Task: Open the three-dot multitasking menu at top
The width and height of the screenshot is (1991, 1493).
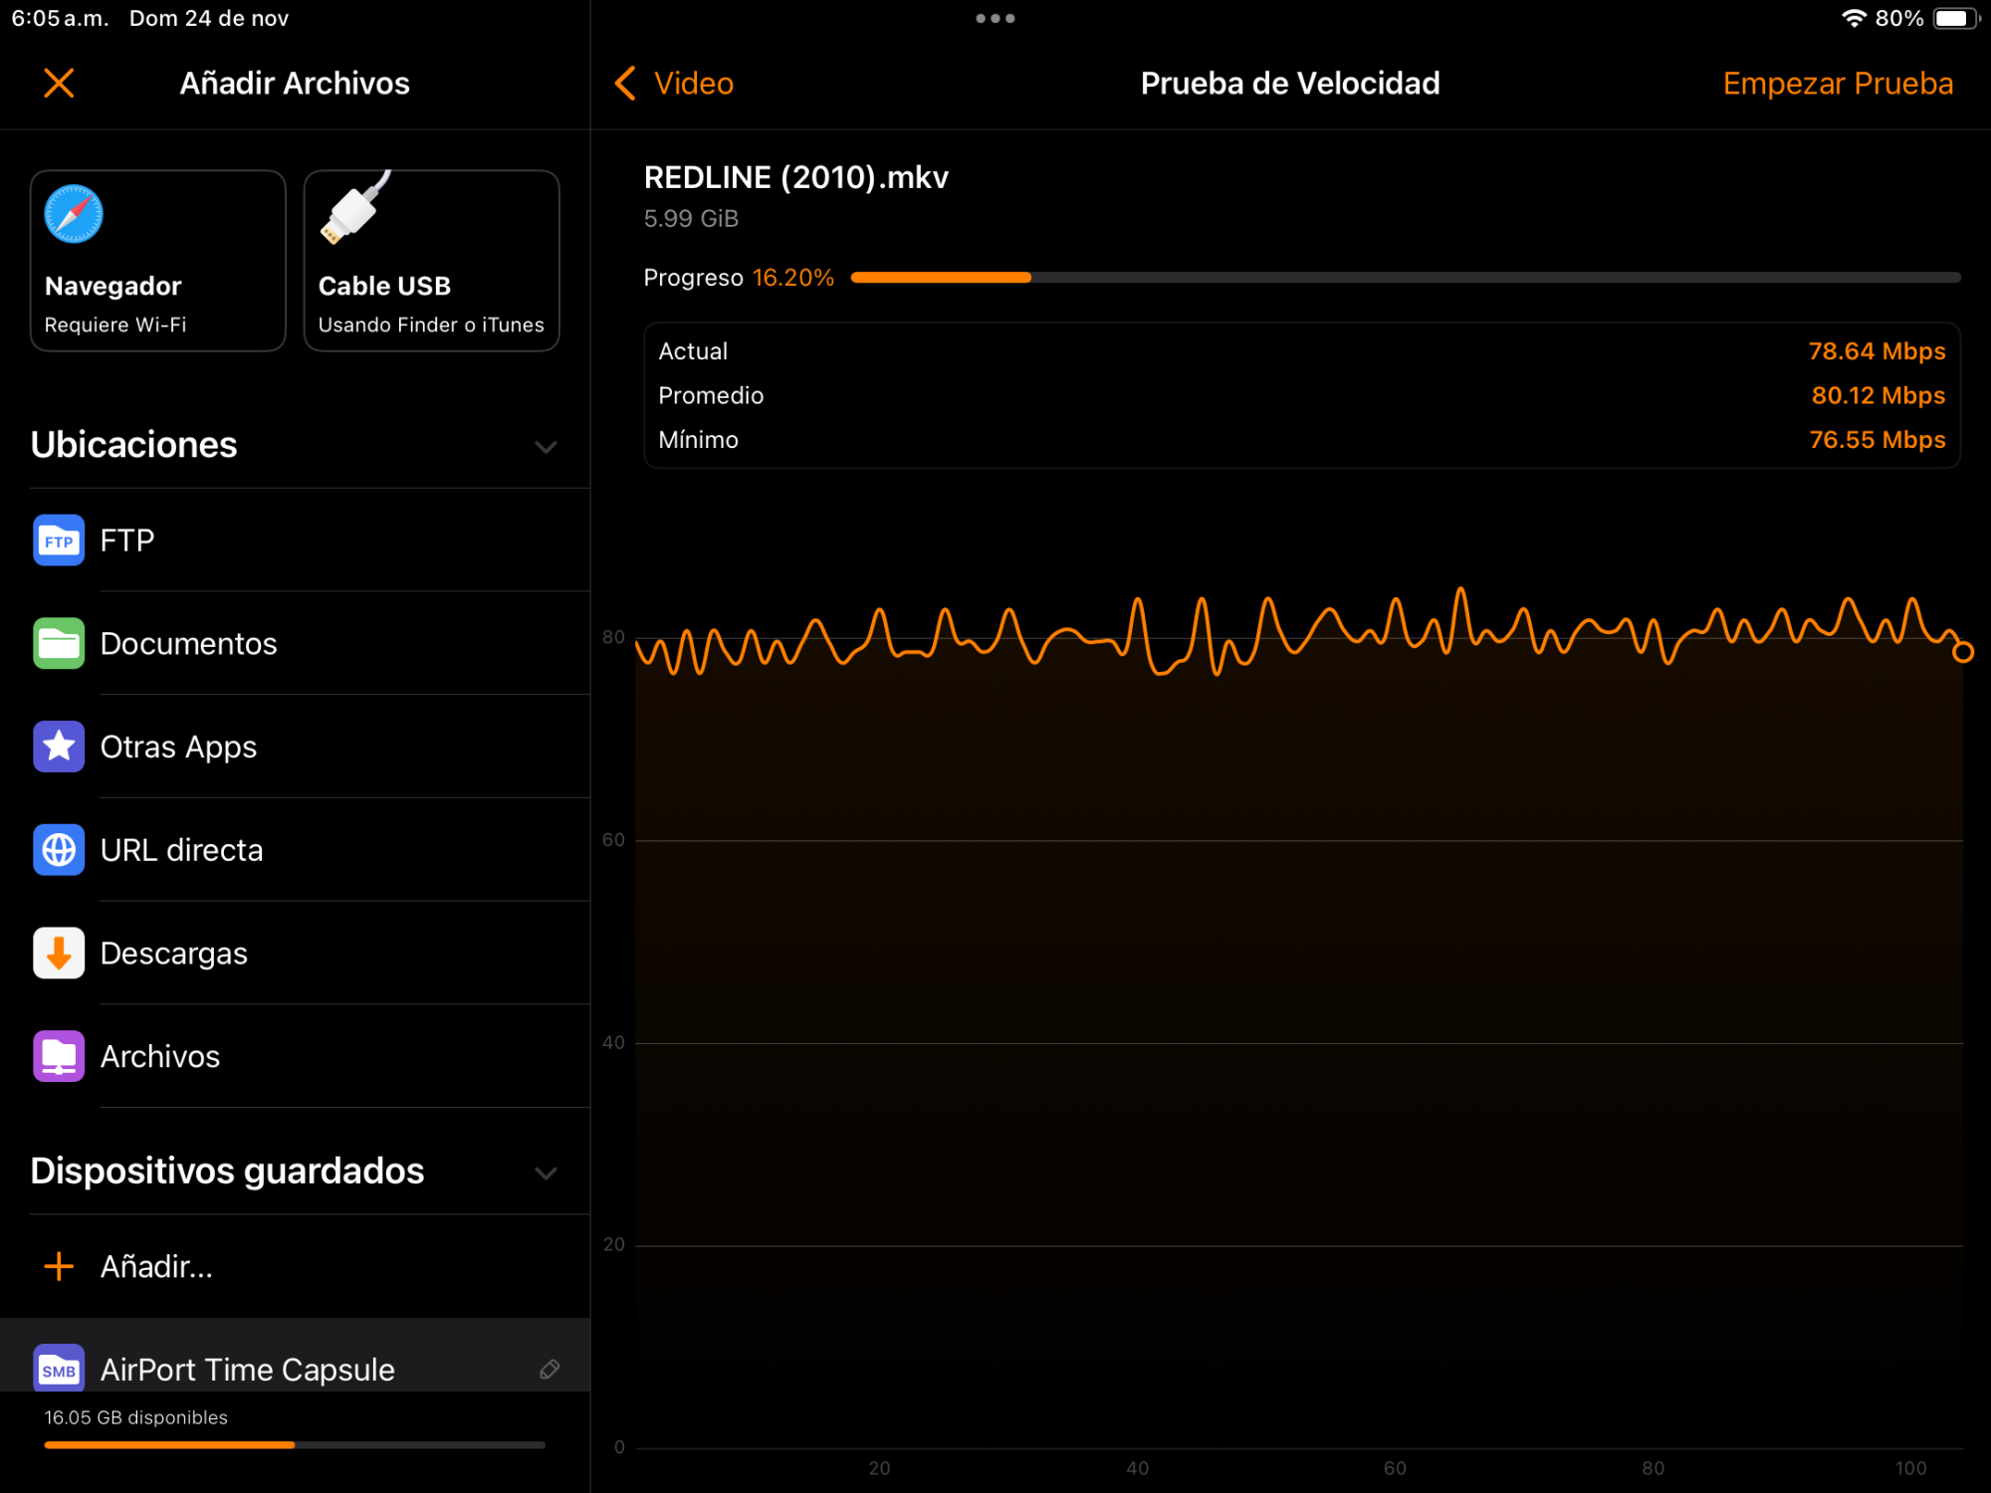Action: (x=995, y=18)
